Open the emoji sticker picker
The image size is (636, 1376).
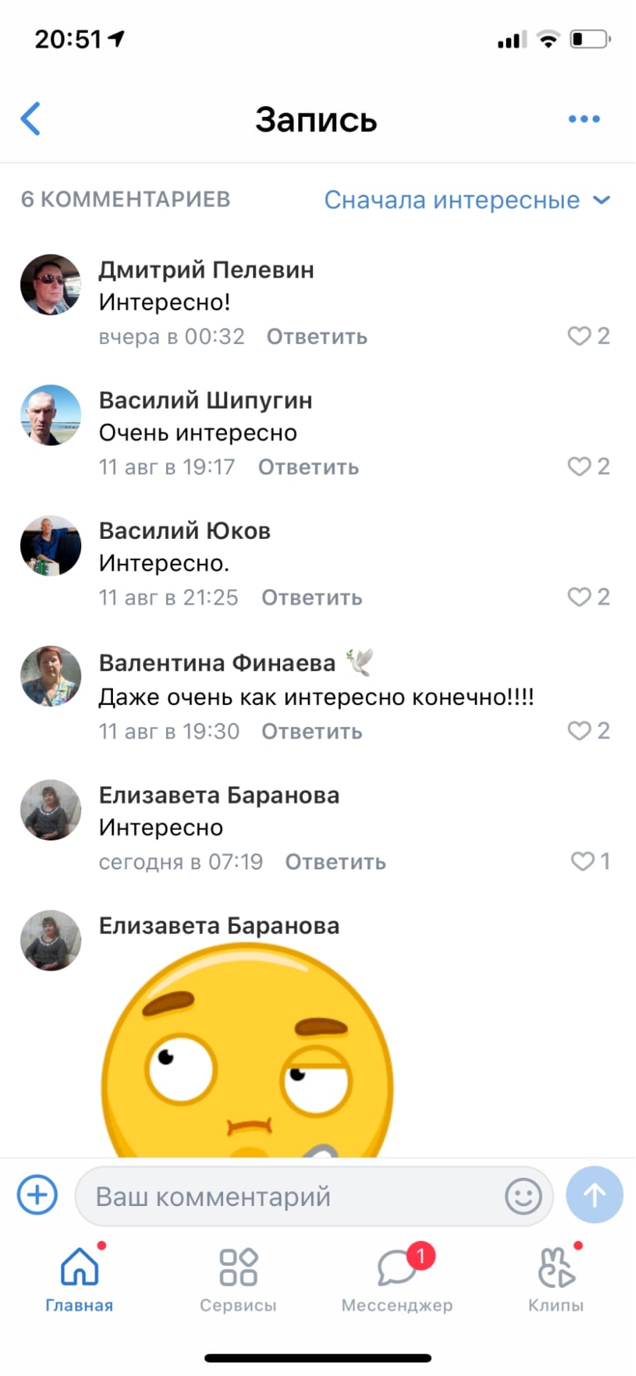(523, 1196)
